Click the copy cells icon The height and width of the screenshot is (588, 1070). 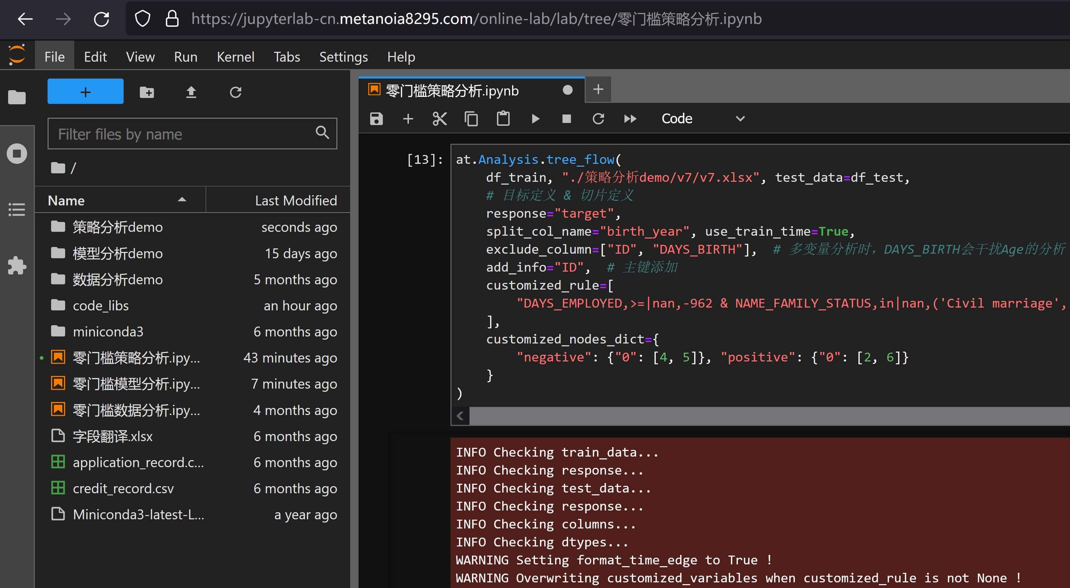471,119
